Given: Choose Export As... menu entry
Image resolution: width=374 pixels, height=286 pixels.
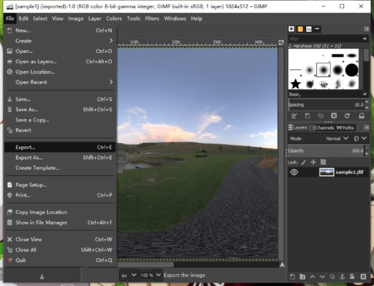Looking at the screenshot, I should click(60, 158).
